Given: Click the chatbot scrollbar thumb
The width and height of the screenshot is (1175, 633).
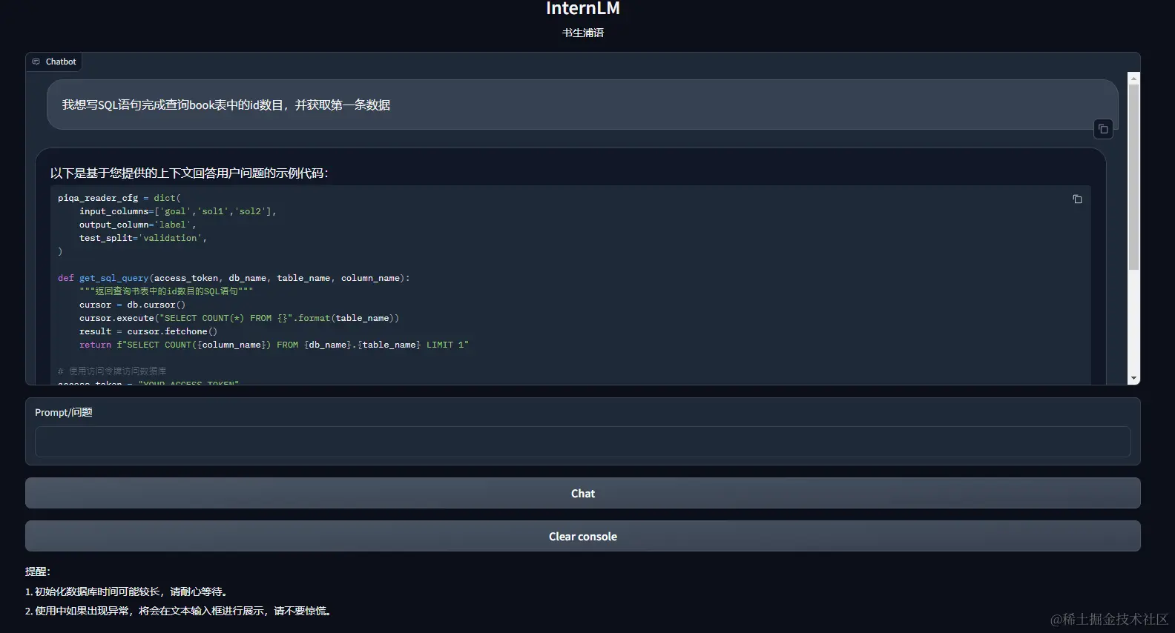Looking at the screenshot, I should coord(1133,176).
